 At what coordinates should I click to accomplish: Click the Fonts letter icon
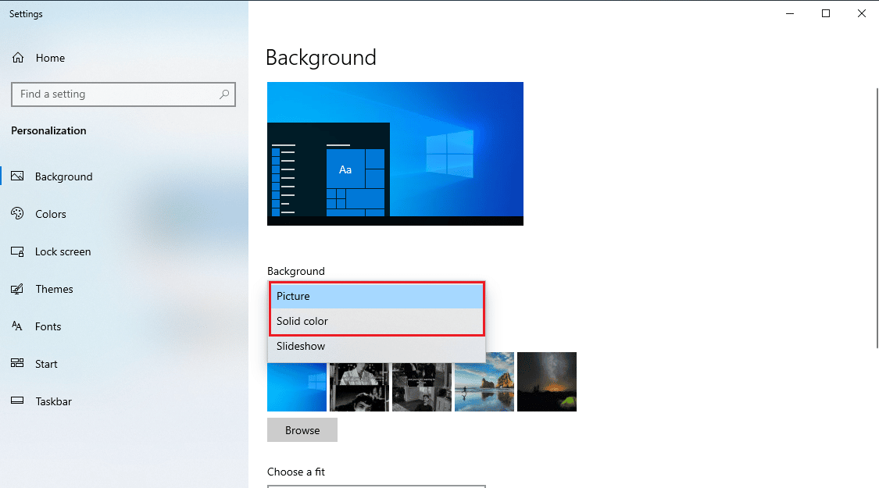(x=17, y=326)
